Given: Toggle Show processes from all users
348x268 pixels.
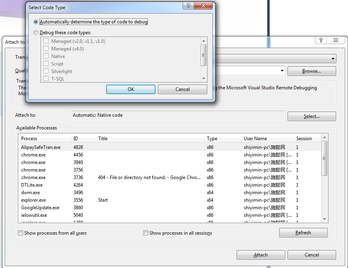Looking at the screenshot, I should [20, 233].
